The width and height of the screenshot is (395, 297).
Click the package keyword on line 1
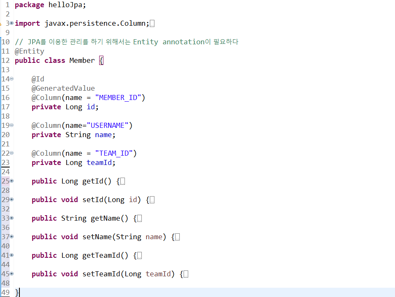tap(30, 5)
